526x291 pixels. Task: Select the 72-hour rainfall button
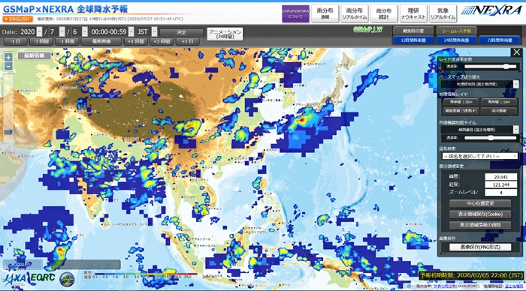[500, 40]
